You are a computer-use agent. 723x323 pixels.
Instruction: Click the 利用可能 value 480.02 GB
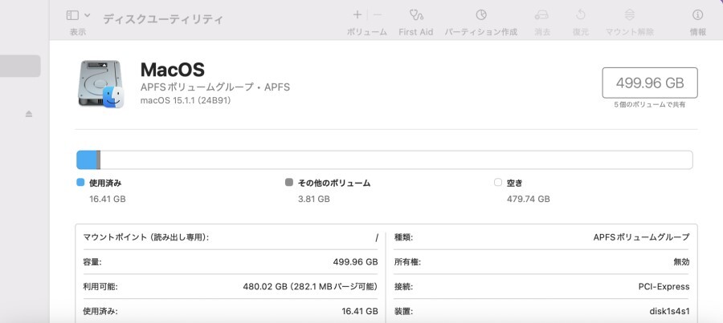[x=310, y=287]
